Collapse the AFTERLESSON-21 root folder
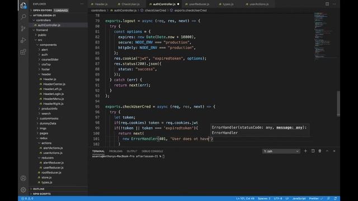This screenshot has height=201, width=358. pos(44,16)
